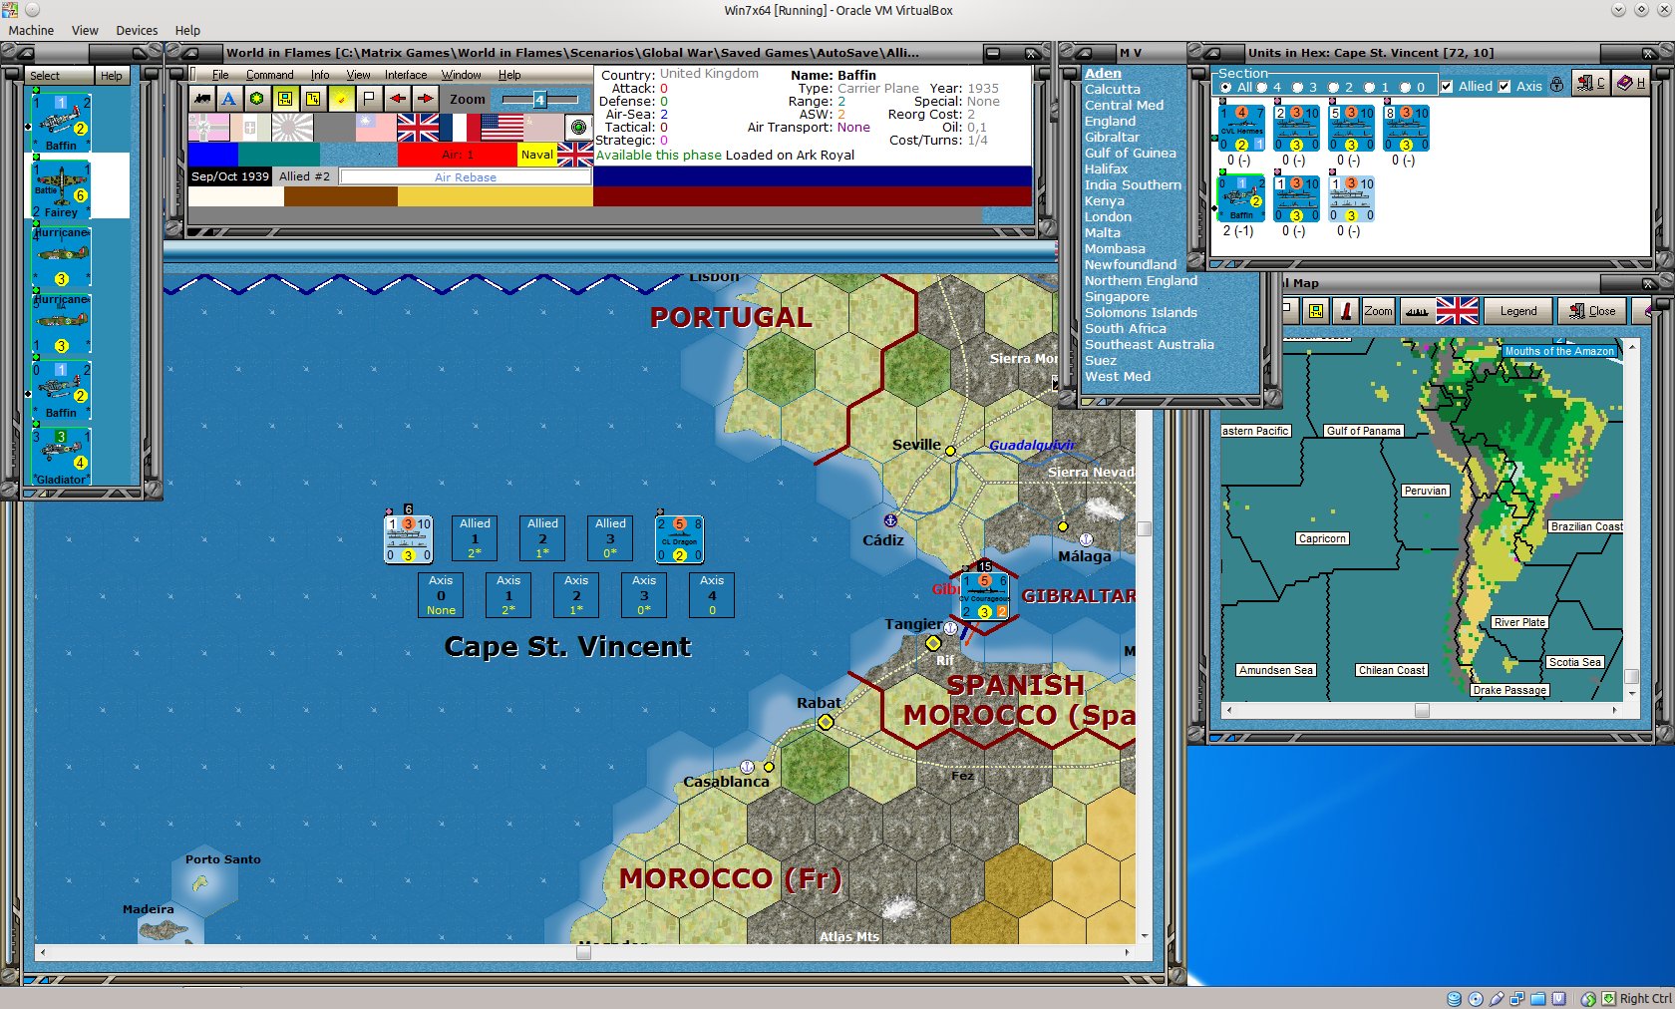Open the Window menu
1675x1009 pixels.
tap(462, 75)
